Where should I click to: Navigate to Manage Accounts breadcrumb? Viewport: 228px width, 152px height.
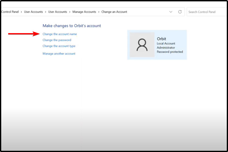[84, 12]
